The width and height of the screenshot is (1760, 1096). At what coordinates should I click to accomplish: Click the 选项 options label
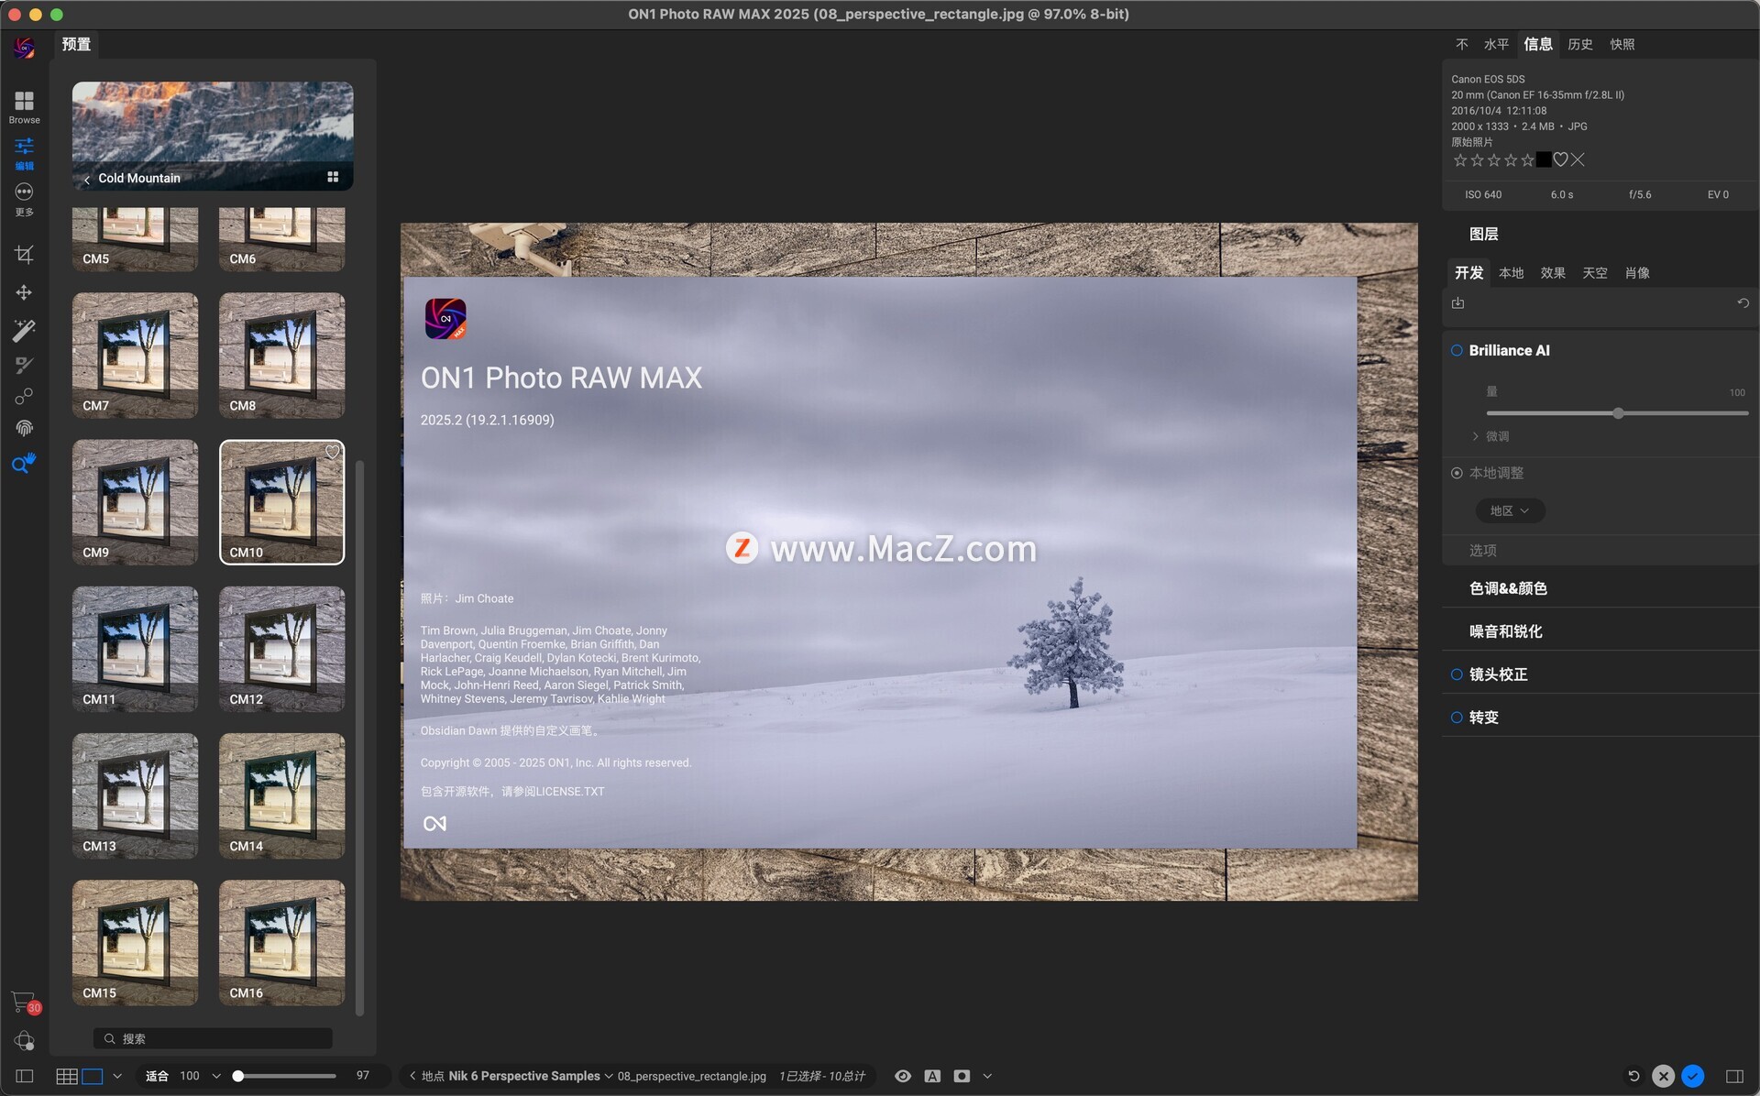[x=1482, y=550]
